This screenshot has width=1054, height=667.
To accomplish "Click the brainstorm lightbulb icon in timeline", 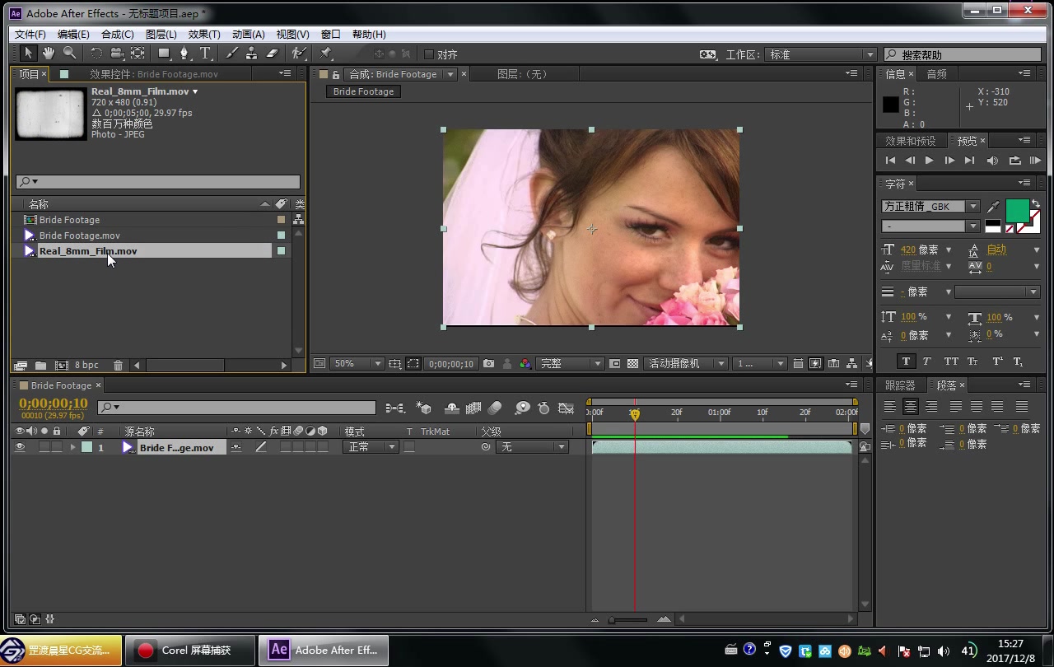I will (522, 408).
